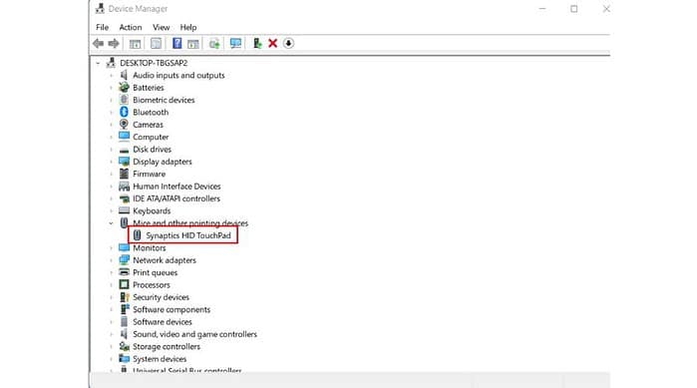Expand the Audio inputs and outputs node
The width and height of the screenshot is (697, 388).
pyautogui.click(x=111, y=75)
